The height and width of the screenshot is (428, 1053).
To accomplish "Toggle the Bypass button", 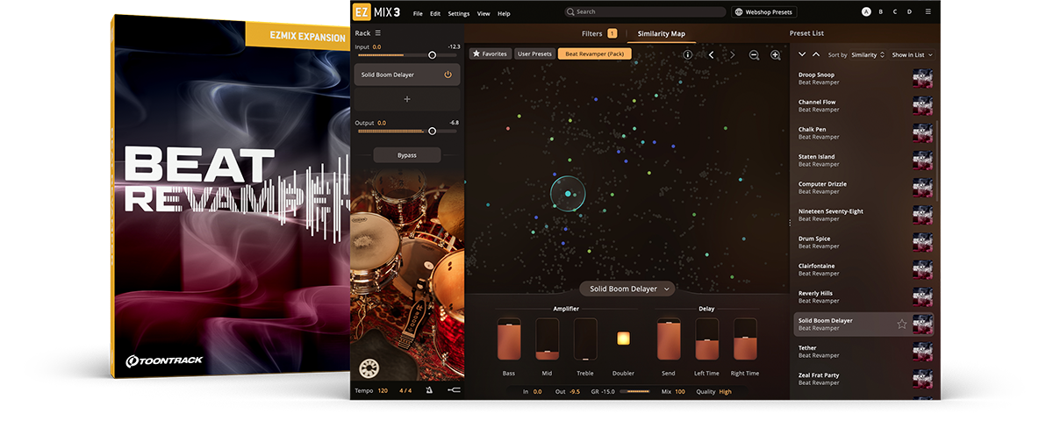I will click(406, 155).
